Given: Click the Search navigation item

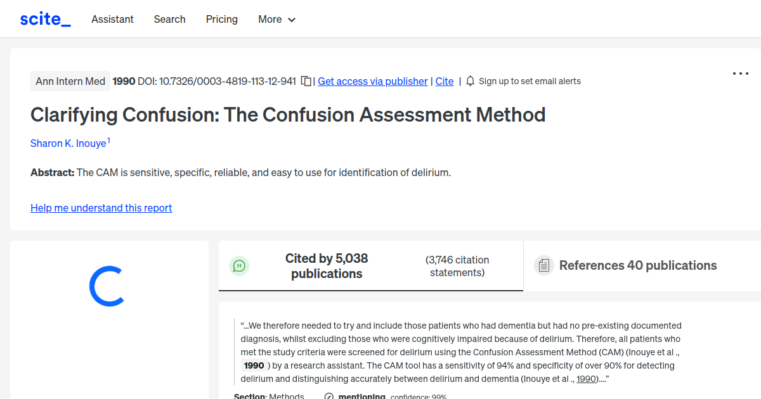Looking at the screenshot, I should coord(169,20).
